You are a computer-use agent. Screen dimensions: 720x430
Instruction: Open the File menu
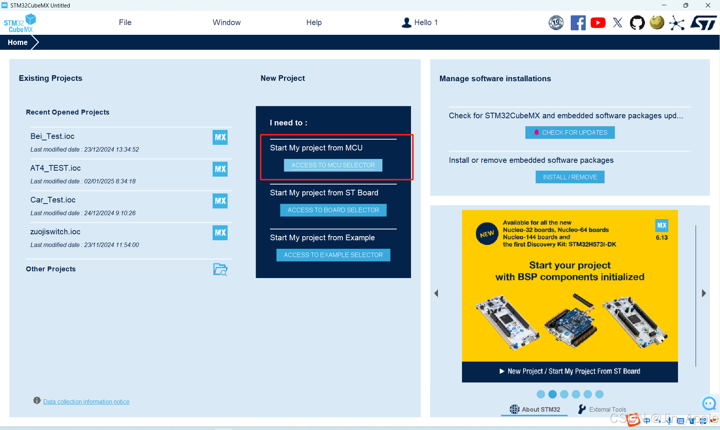pos(125,22)
